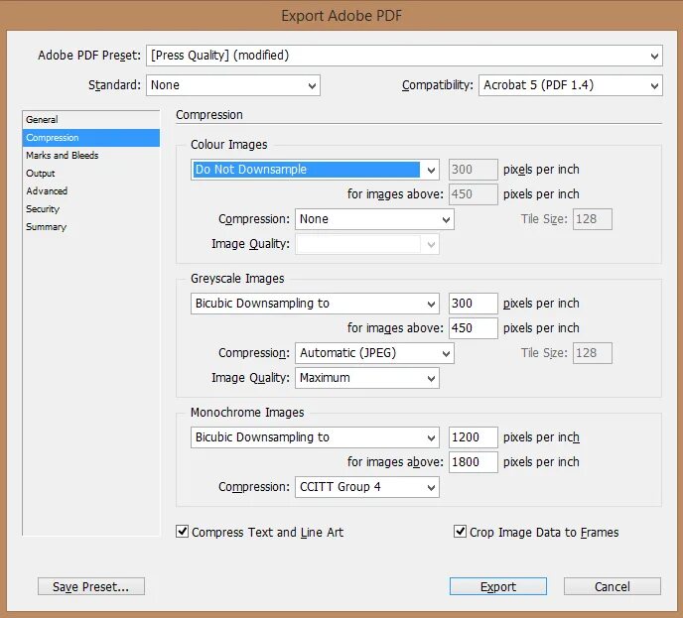Click the Export button
The width and height of the screenshot is (683, 618).
pos(498,586)
